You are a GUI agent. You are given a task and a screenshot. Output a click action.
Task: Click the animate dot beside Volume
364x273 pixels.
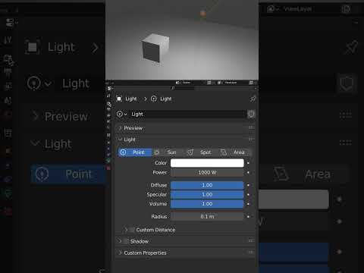tap(248, 204)
